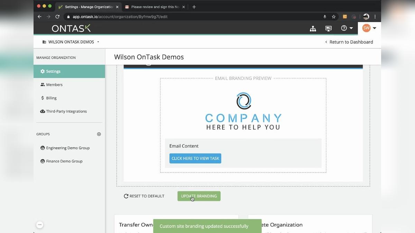Viewport: 415px width, 233px height.
Task: Open the organization hierarchy icon in header
Action: tap(313, 29)
